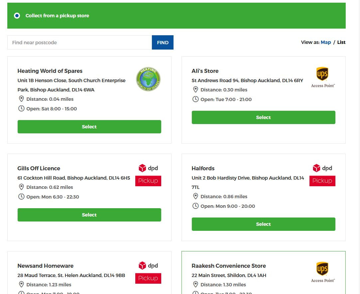Click the address '28 Maud Terrace, St. Helen Auckland, DL14 9BB'
This screenshot has width=360, height=294.
pyautogui.click(x=71, y=275)
